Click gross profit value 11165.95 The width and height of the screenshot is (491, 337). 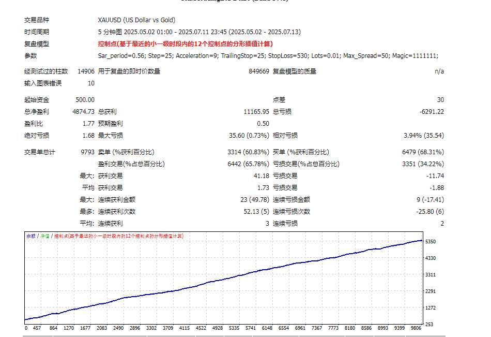tap(256, 112)
